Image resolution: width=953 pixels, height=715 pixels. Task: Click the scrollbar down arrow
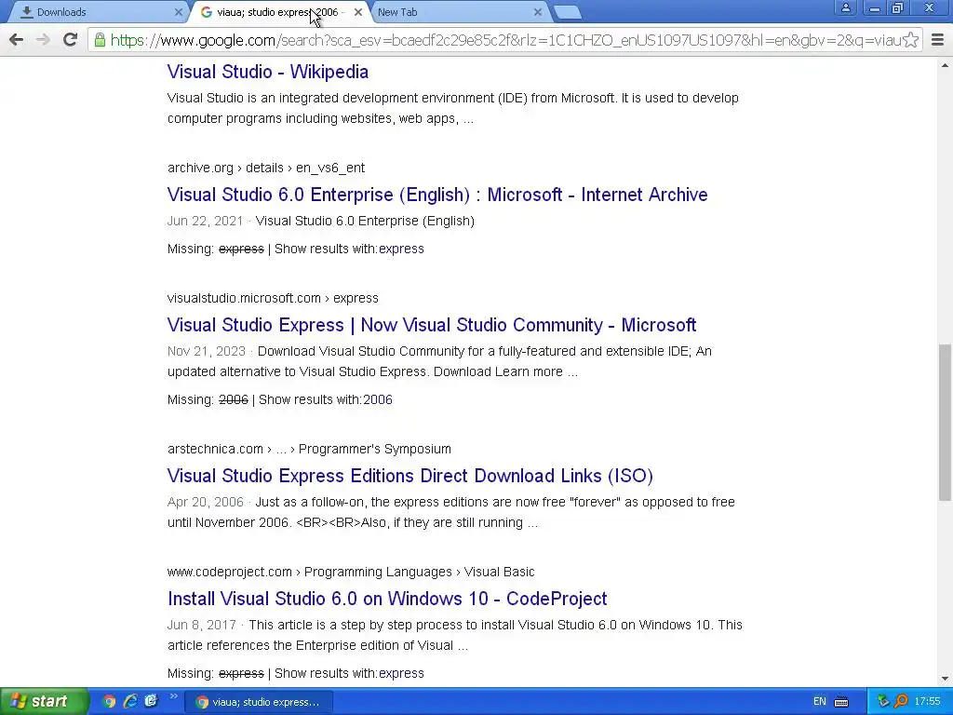(945, 679)
